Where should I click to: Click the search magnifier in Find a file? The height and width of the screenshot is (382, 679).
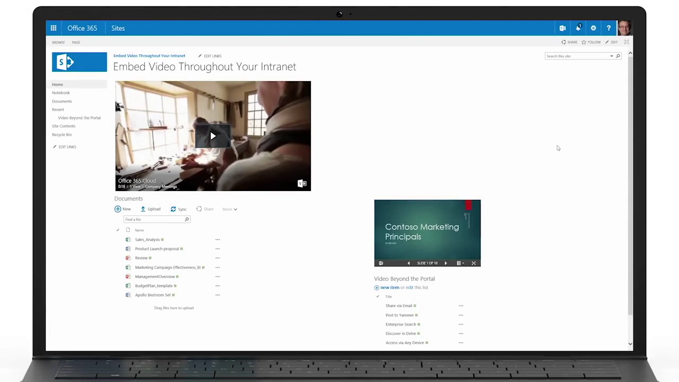point(187,219)
